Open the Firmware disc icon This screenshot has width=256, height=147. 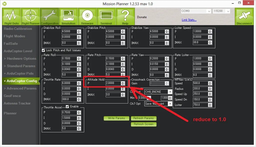[87, 16]
